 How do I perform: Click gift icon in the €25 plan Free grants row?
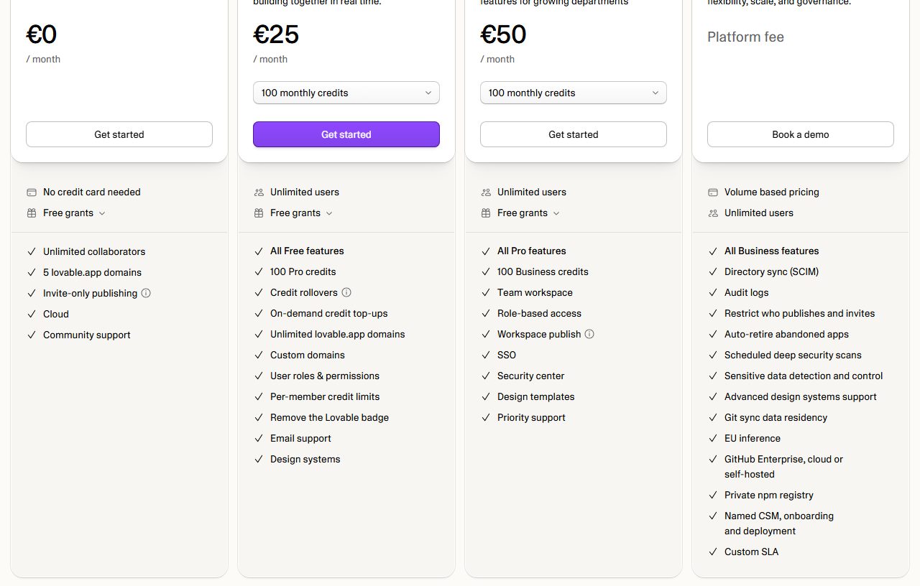[259, 213]
